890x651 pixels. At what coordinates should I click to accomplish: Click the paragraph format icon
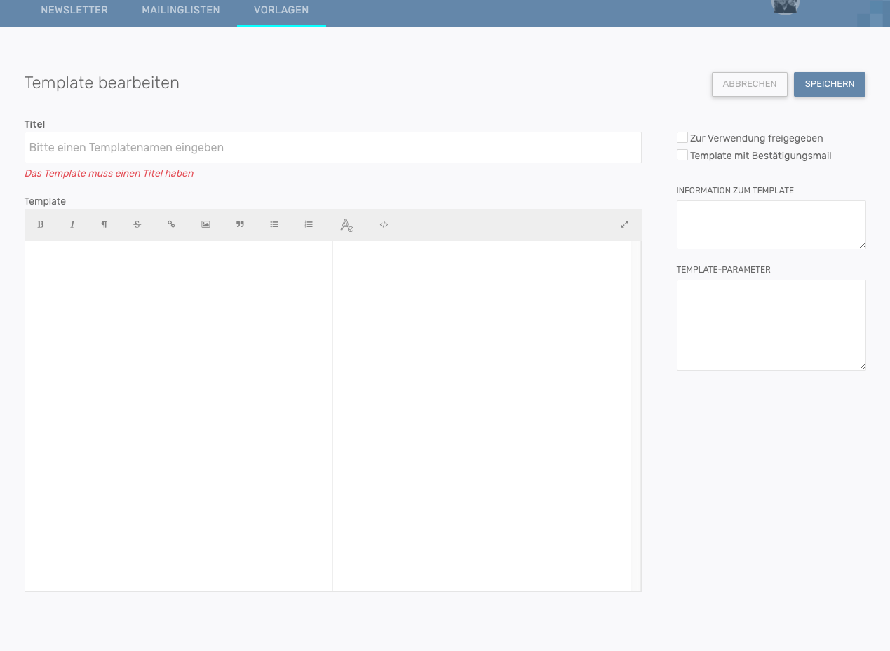[104, 225]
